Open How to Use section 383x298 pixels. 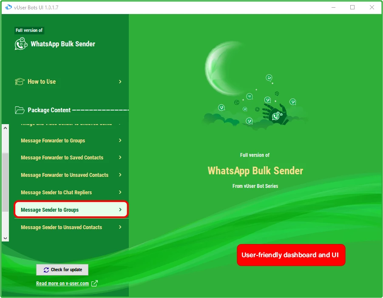[x=68, y=82]
